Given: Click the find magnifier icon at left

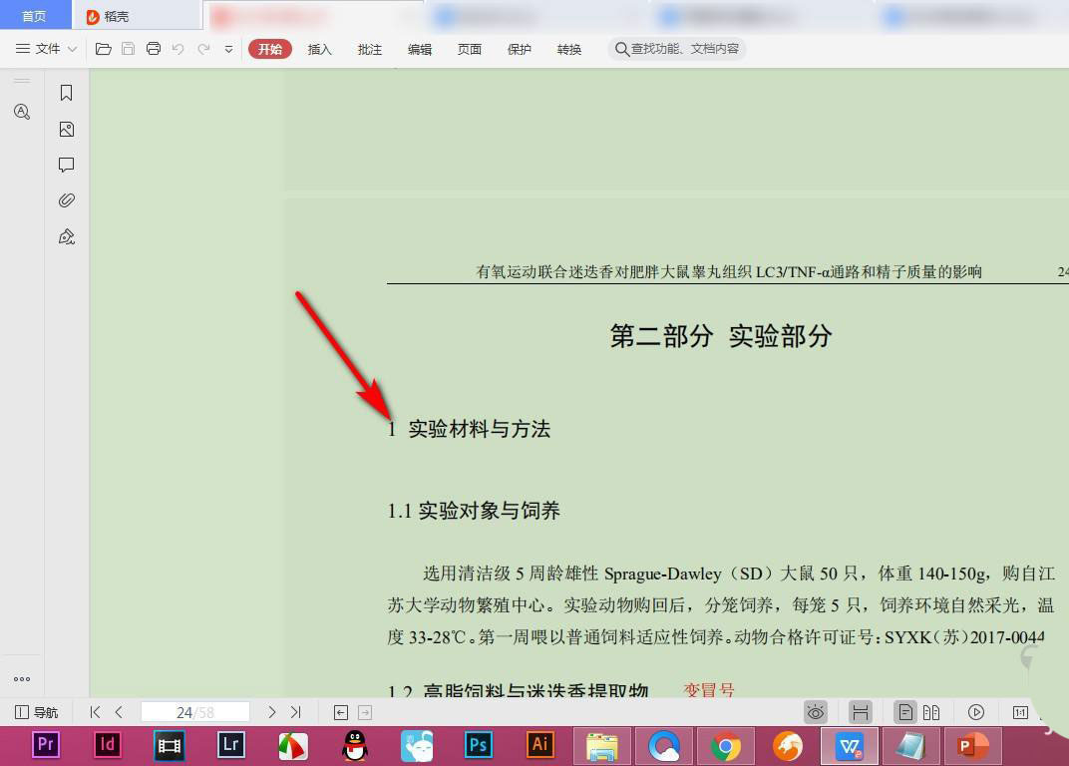Looking at the screenshot, I should tap(22, 112).
